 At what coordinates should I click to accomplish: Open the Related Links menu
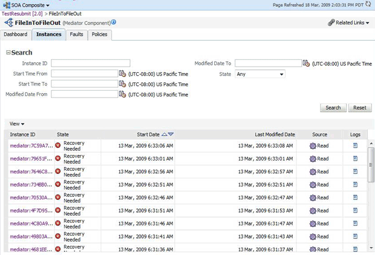click(x=348, y=23)
